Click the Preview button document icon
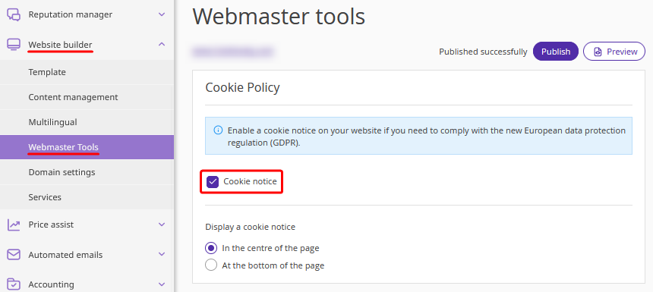Screen dimensions: 653x292 598,52
